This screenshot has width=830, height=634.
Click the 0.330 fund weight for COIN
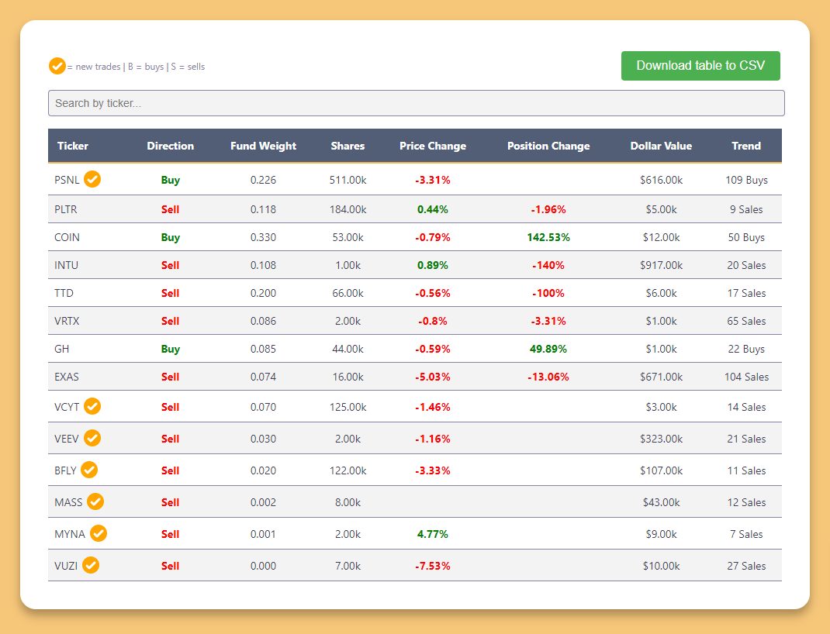pyautogui.click(x=263, y=237)
